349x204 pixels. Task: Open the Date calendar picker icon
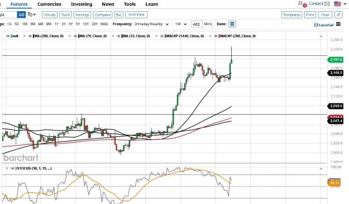(232, 24)
